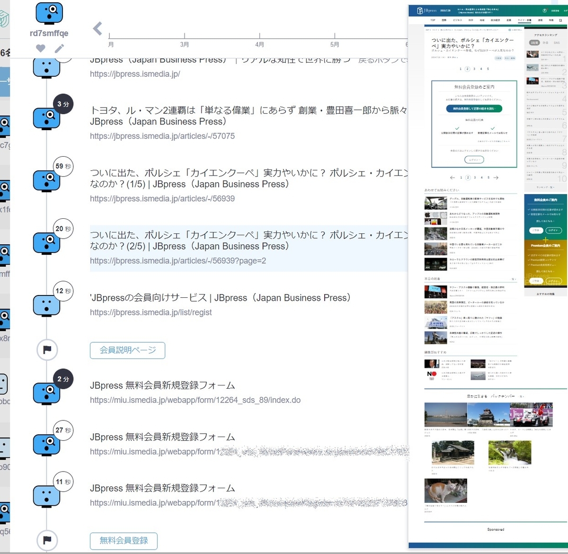Click the robot icon of the トヨタ article entry
568x554 pixels.
46,119
